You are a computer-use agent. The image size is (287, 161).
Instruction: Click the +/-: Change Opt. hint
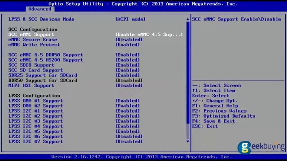(x=215, y=101)
